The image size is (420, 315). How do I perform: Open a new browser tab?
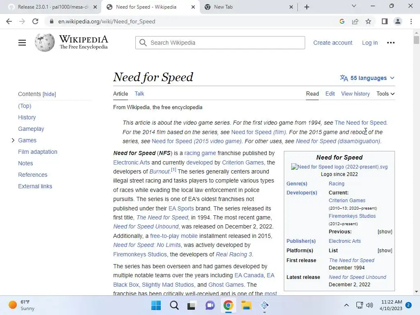307,7
